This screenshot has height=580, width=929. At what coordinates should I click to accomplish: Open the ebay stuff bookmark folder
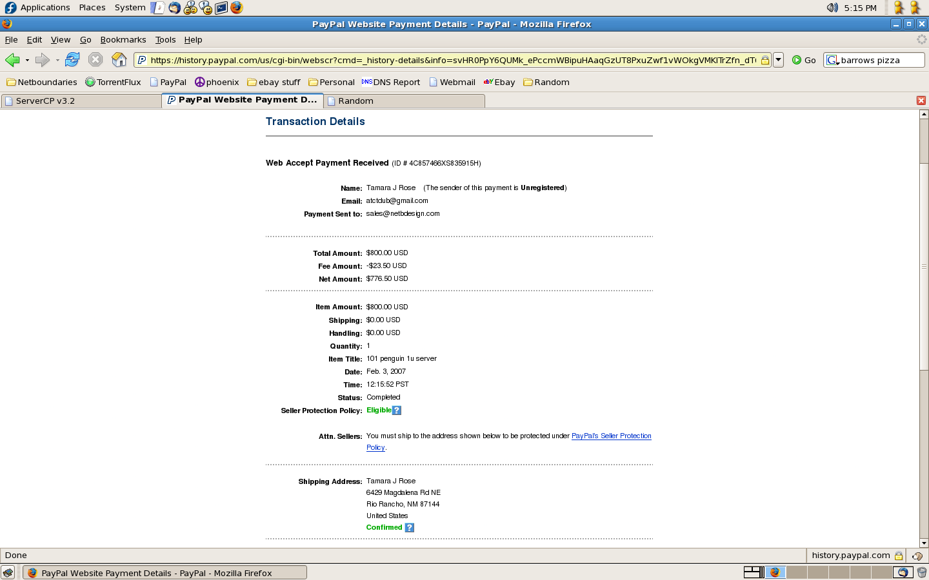[274, 82]
